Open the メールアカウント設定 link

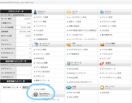[x=78, y=17]
